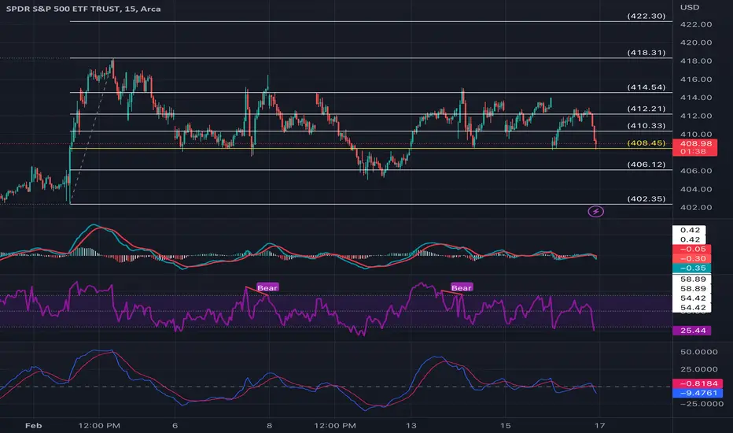The image size is (733, 433).
Task: Click the (402.35) level label
Action: point(646,198)
